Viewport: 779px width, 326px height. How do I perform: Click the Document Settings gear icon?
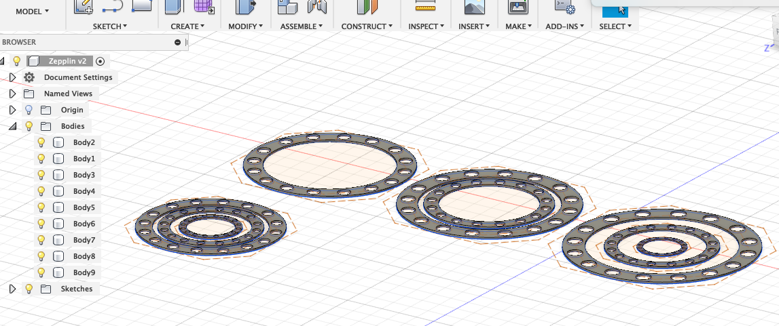pos(29,77)
